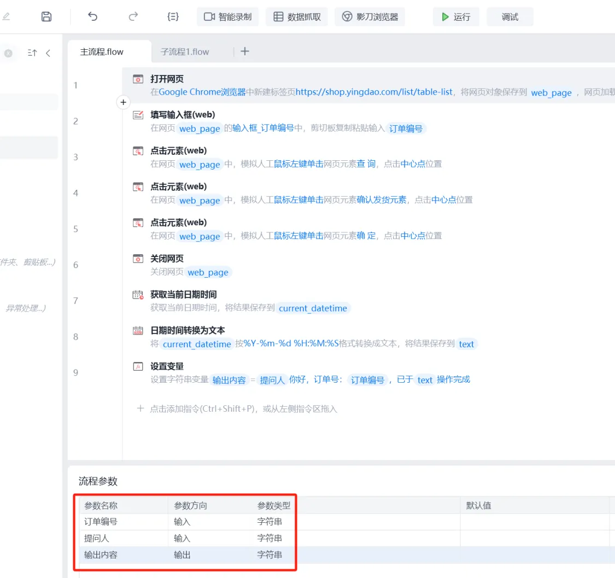Select the 输出内容 parameter row

tap(101, 554)
